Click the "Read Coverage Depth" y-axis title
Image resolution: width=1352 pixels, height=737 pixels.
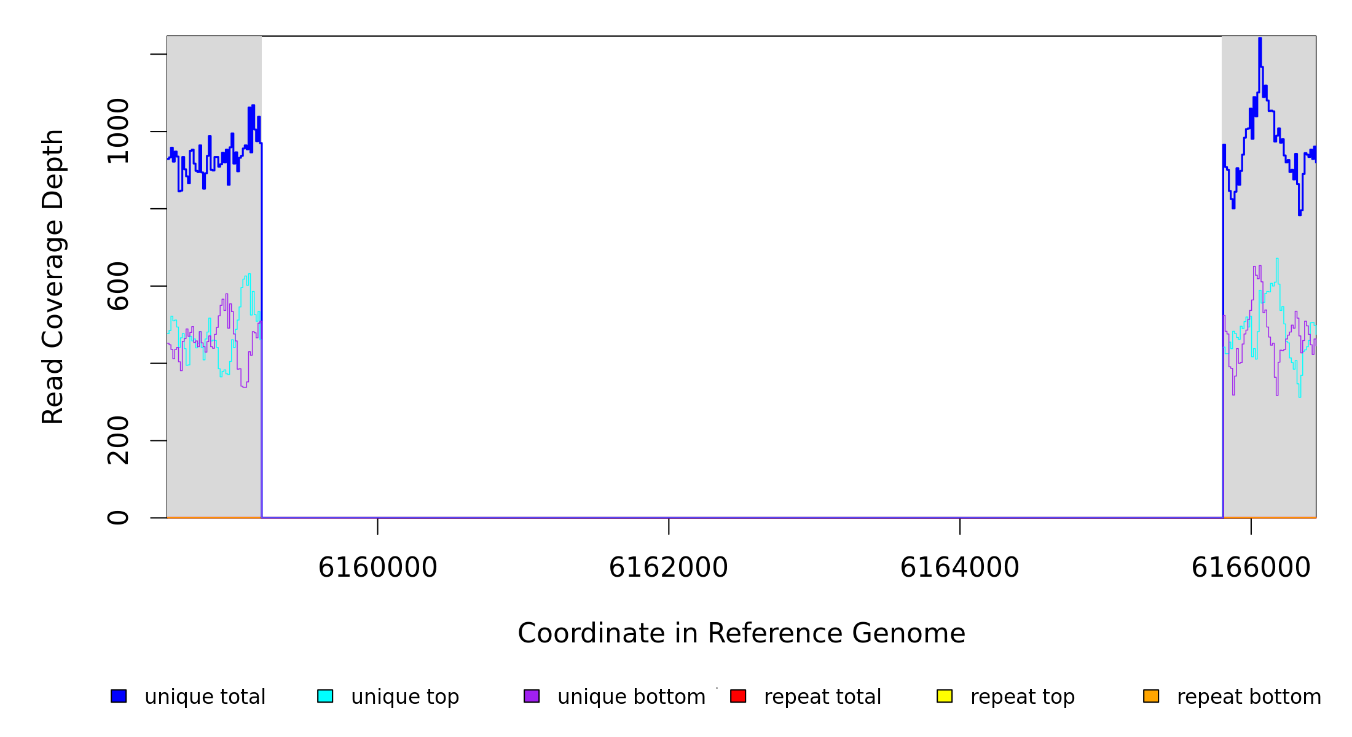pos(53,276)
